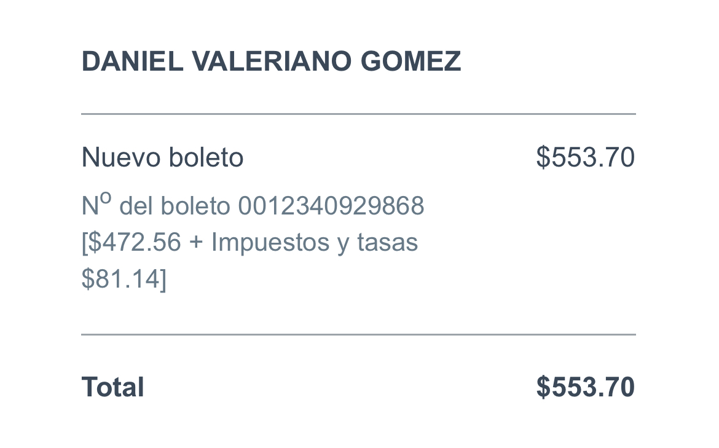Select the Nuevo boleto price $553.70
719x448 pixels.
click(x=586, y=157)
